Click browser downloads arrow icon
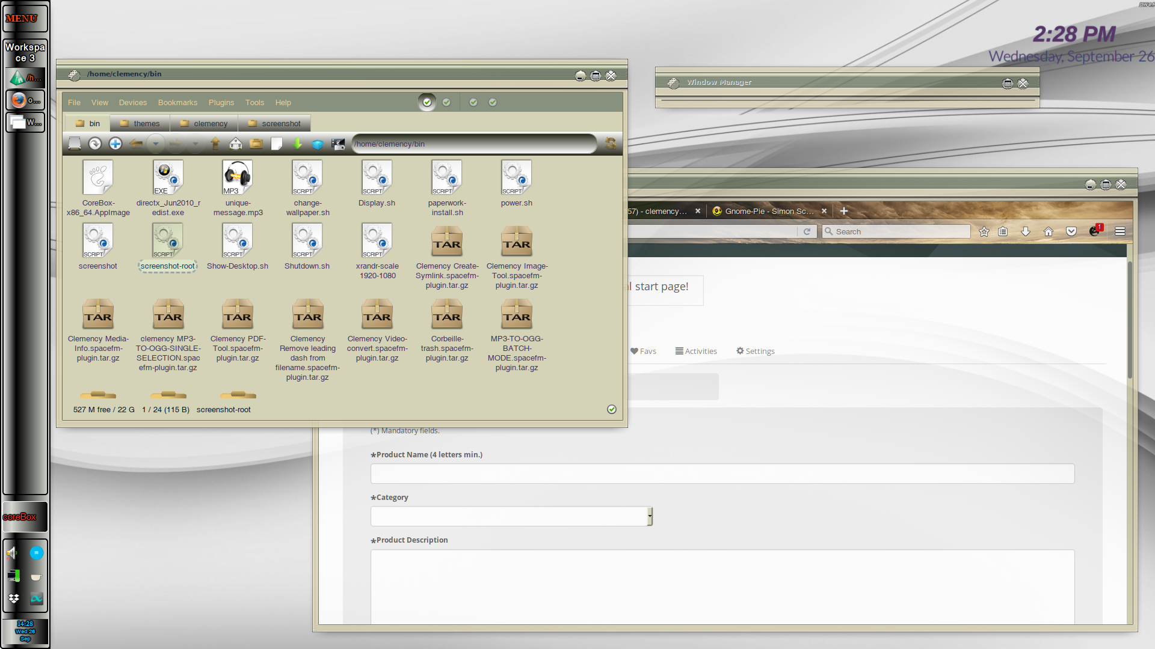Viewport: 1155px width, 649px height. (1026, 231)
